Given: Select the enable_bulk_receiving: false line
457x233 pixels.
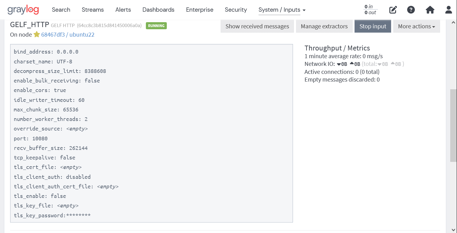Looking at the screenshot, I should [57, 81].
